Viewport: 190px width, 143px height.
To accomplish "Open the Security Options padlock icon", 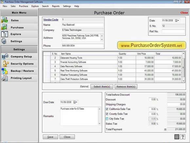I will (x=5, y=64).
